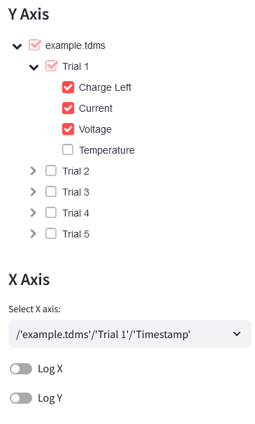The image size is (255, 424).
Task: Enable the Log Y switch
Action: coord(21,398)
